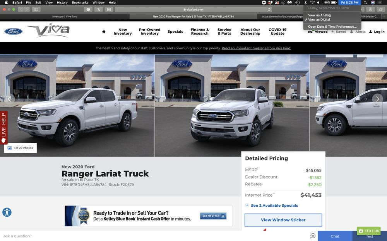Open the red LIVE HELP side tab
387x241 pixels.
4,128
